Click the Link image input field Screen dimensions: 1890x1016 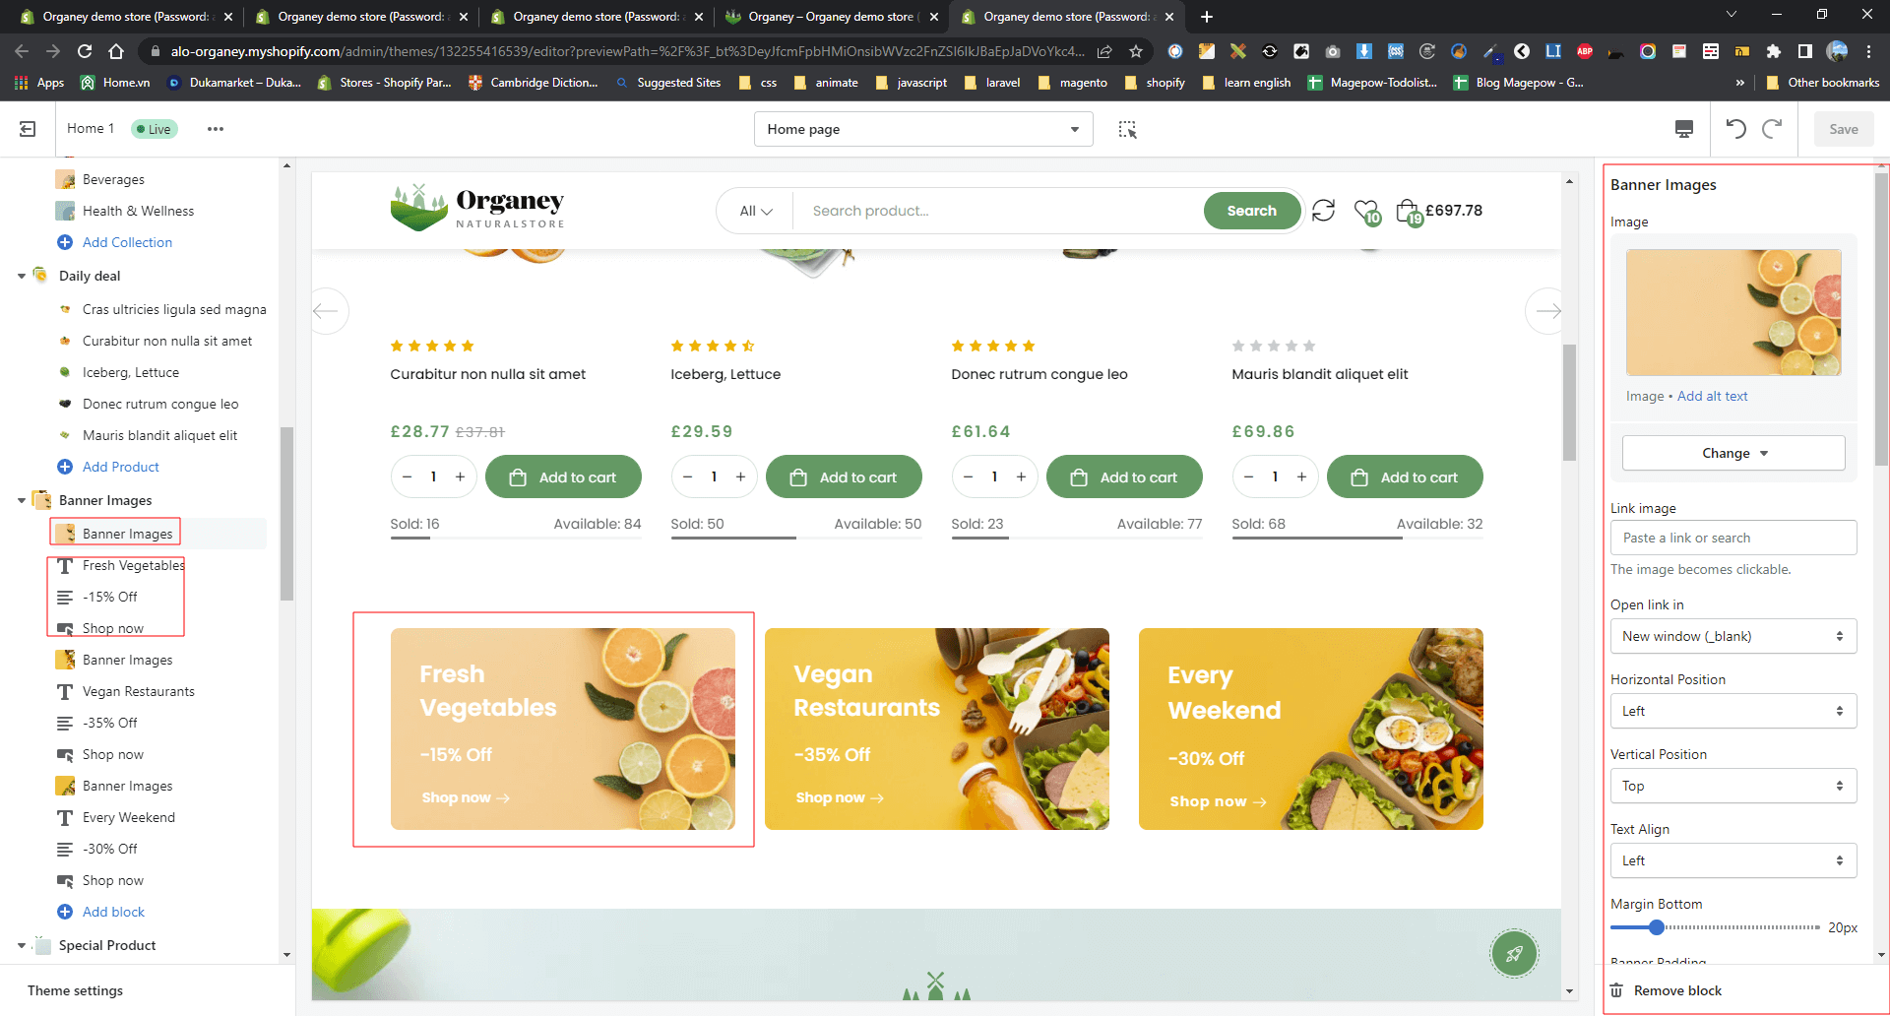click(1732, 538)
